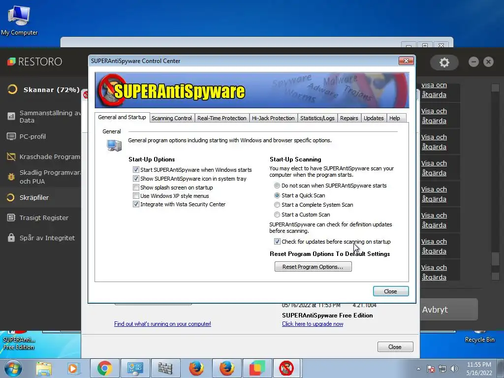The image size is (504, 378).
Task: Open Restoro settings gear
Action: (x=444, y=62)
